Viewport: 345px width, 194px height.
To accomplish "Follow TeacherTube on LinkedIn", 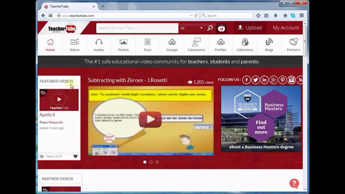I will 264,80.
